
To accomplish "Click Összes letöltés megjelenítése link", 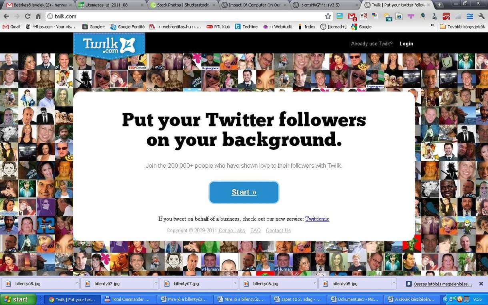I will point(442,284).
